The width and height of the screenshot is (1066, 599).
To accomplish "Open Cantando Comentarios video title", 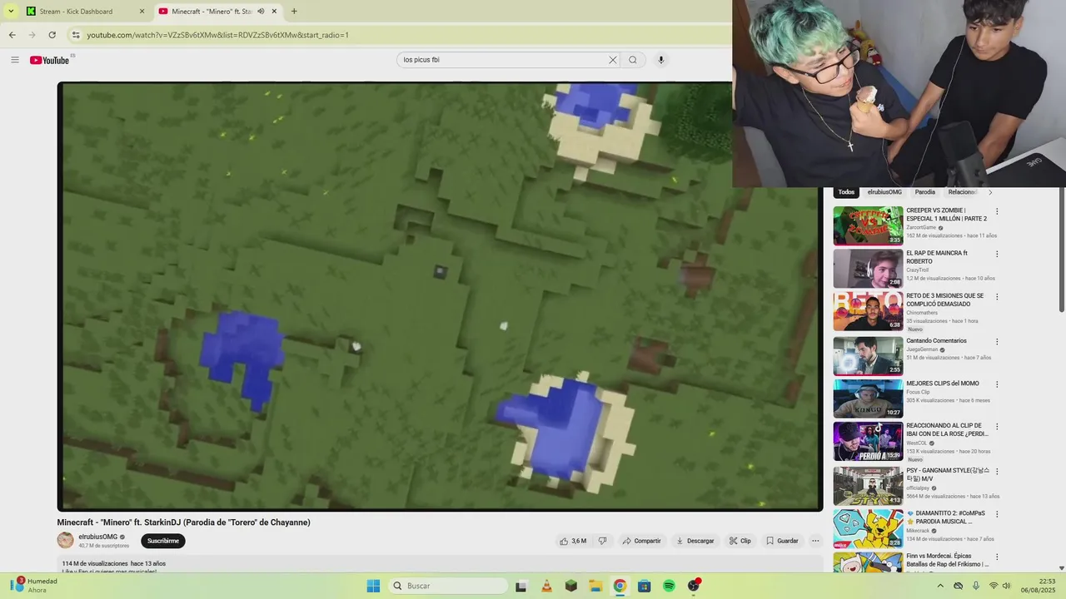I will (x=937, y=341).
